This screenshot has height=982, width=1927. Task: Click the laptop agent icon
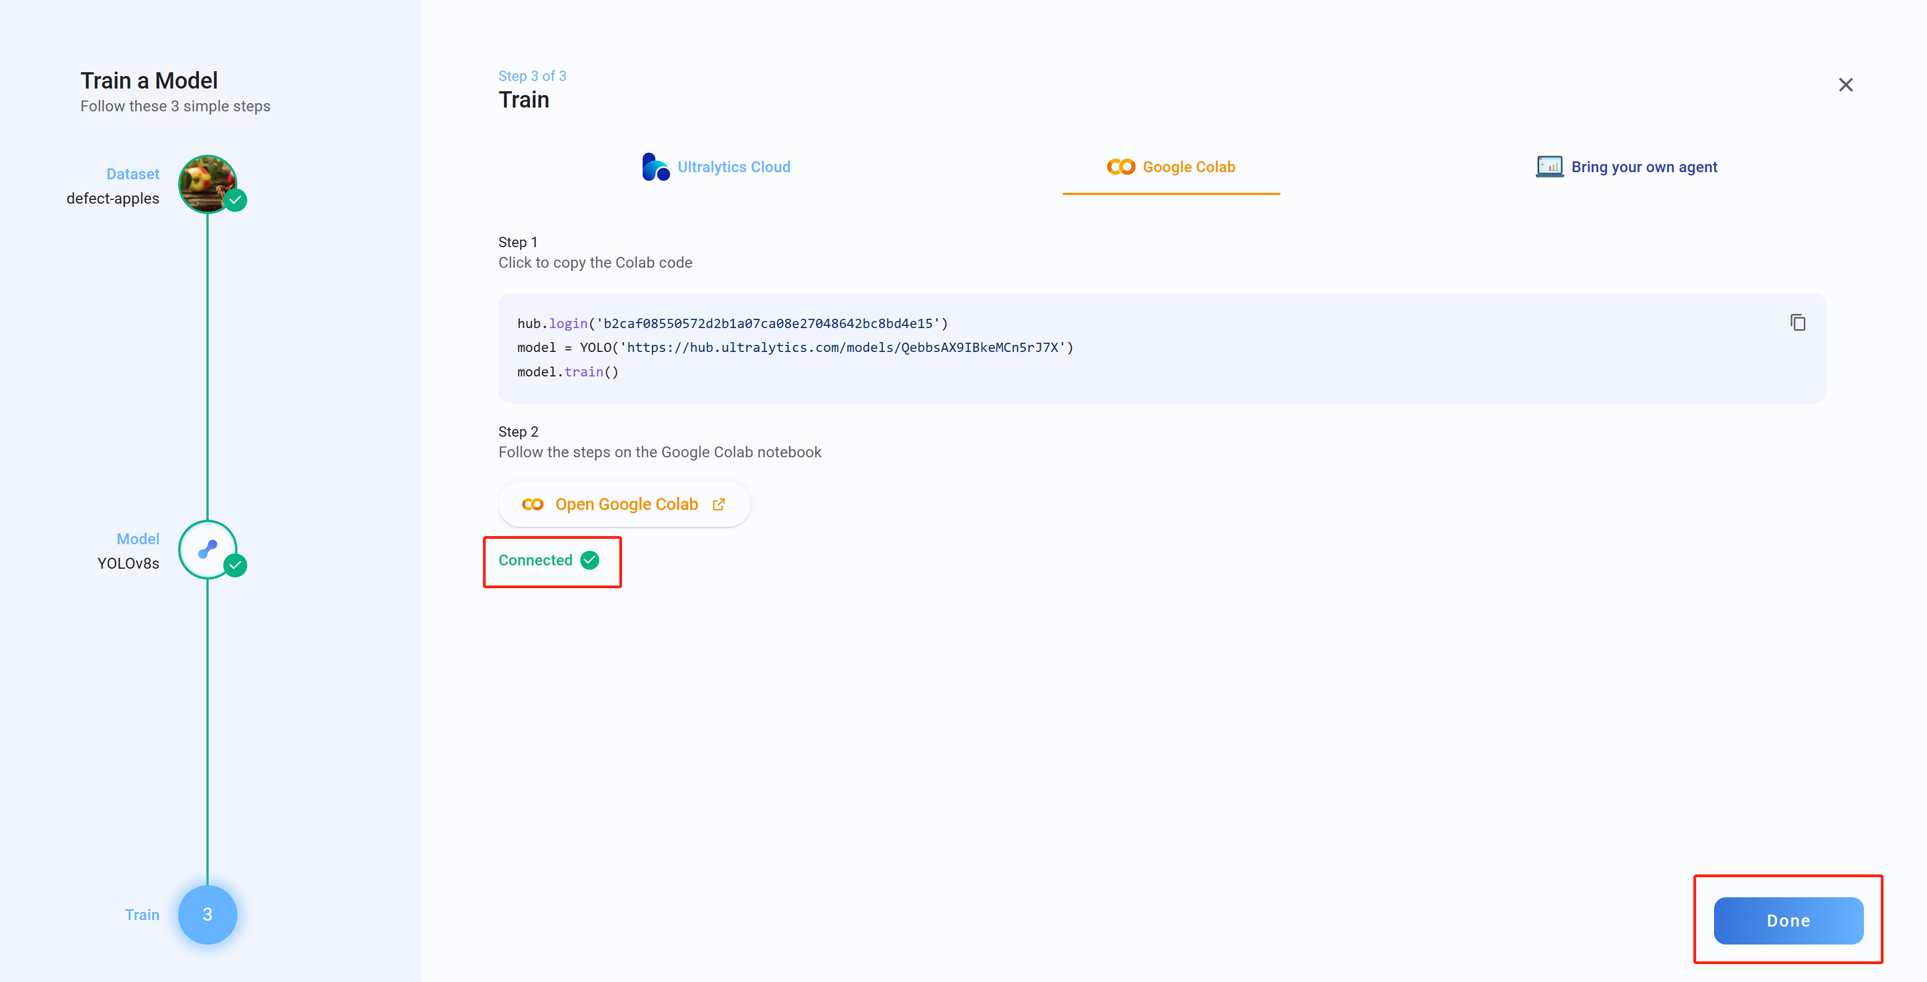pyautogui.click(x=1549, y=167)
